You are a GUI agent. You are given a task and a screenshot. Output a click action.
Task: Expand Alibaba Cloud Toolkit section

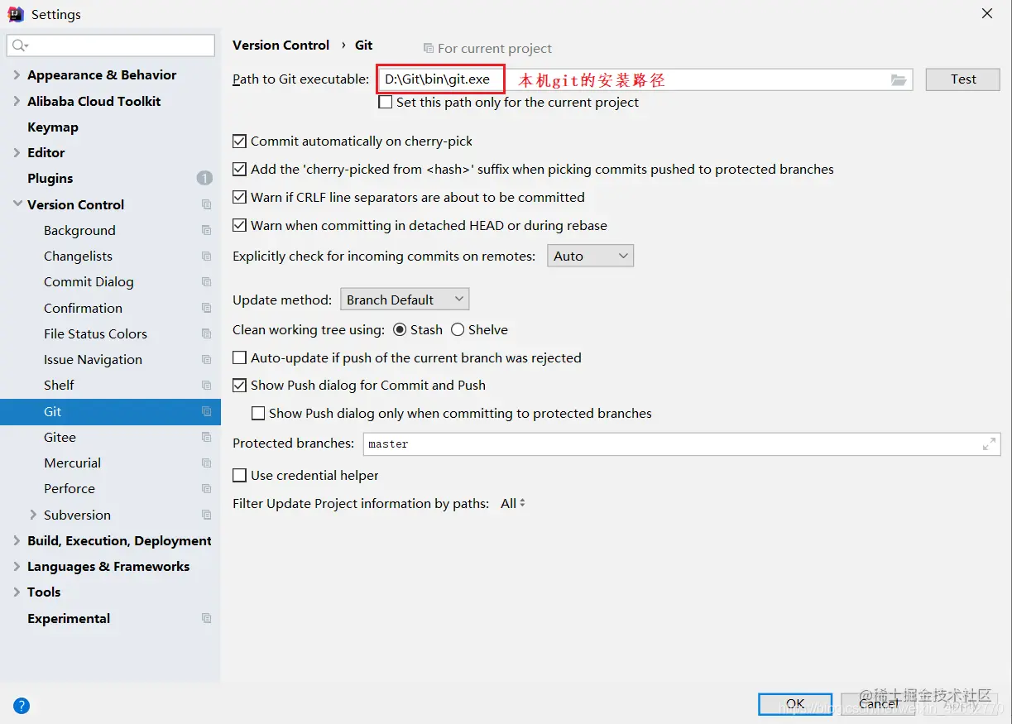pos(17,101)
